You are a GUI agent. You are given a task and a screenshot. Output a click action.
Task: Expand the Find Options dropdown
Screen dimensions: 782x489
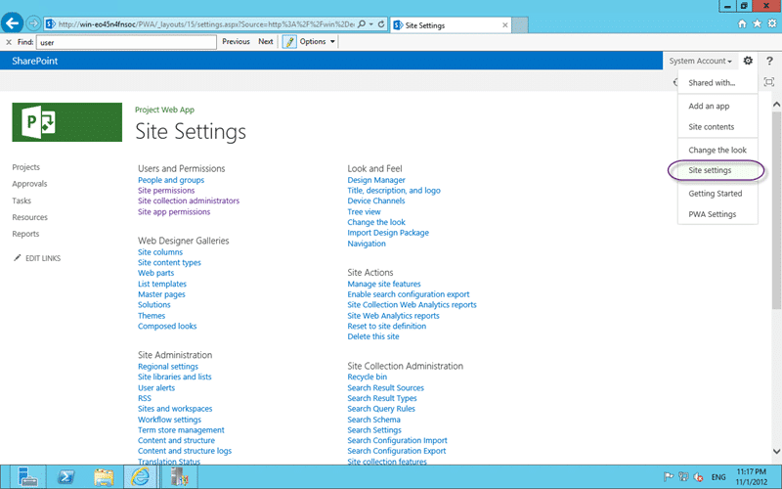tap(332, 41)
